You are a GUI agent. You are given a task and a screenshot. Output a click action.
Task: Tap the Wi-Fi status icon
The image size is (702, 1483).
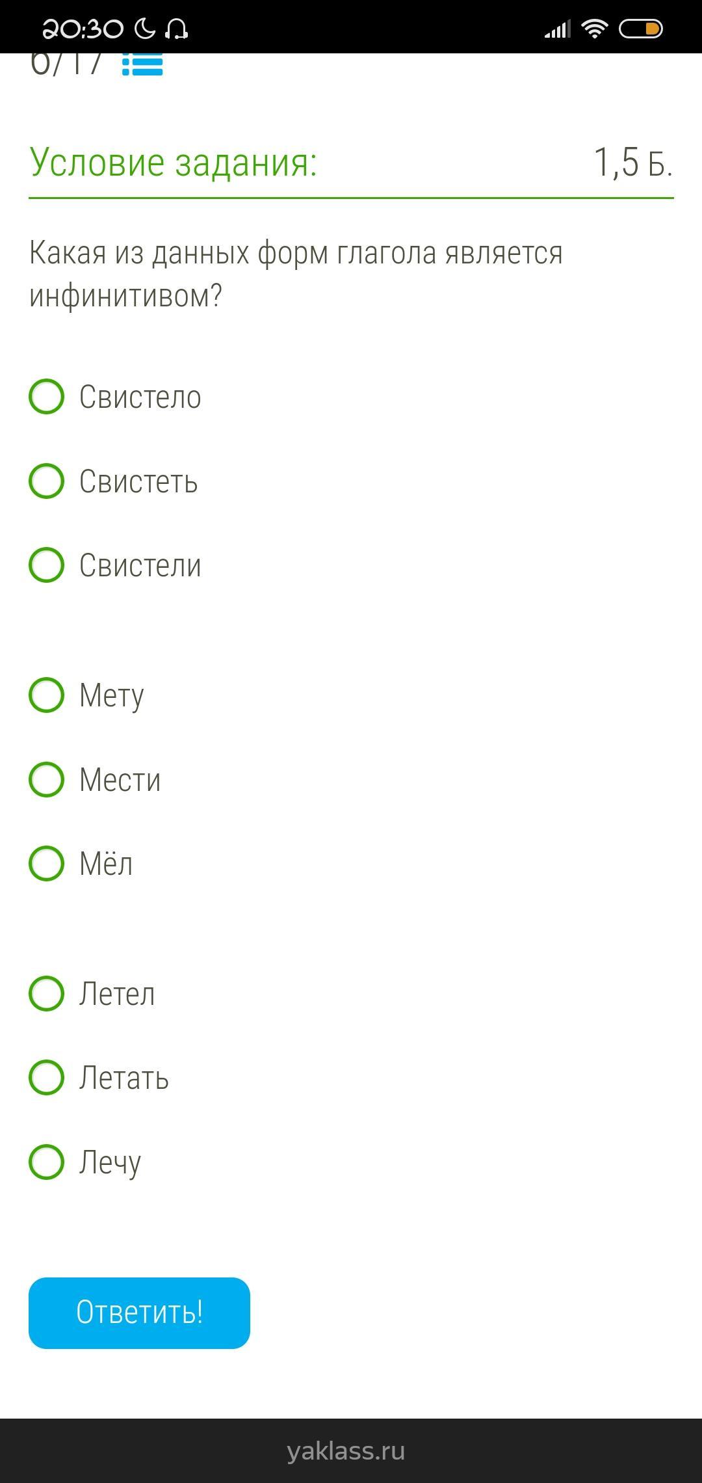pos(594,29)
